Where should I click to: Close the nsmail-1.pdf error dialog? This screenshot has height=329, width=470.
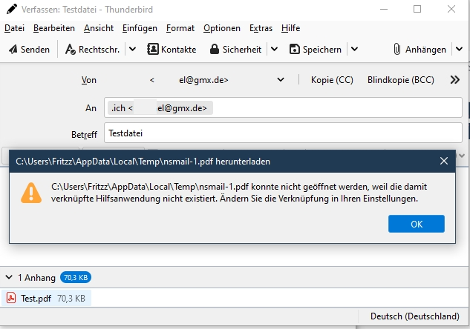[x=444, y=160]
